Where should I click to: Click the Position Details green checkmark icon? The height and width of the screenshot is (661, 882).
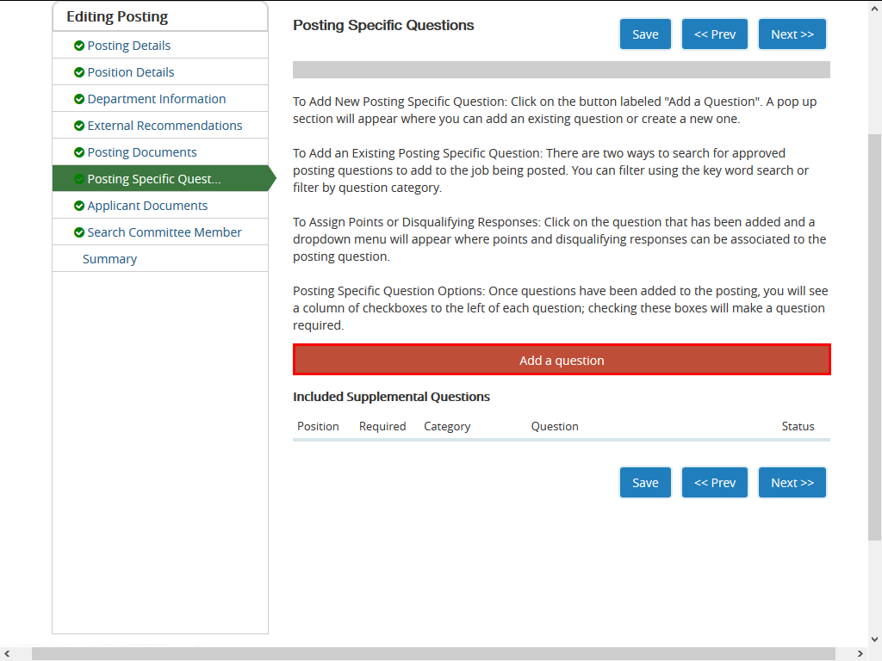(79, 72)
